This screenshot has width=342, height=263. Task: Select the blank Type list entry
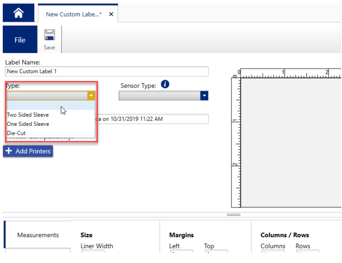coord(50,105)
